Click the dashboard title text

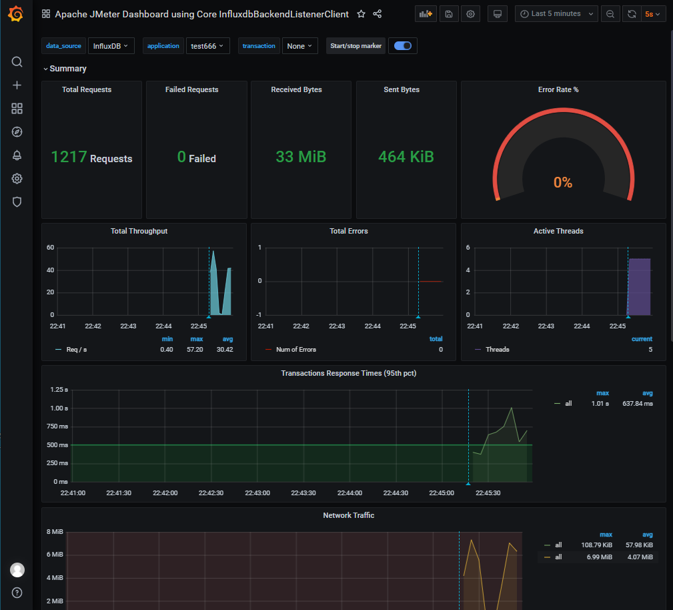201,14
